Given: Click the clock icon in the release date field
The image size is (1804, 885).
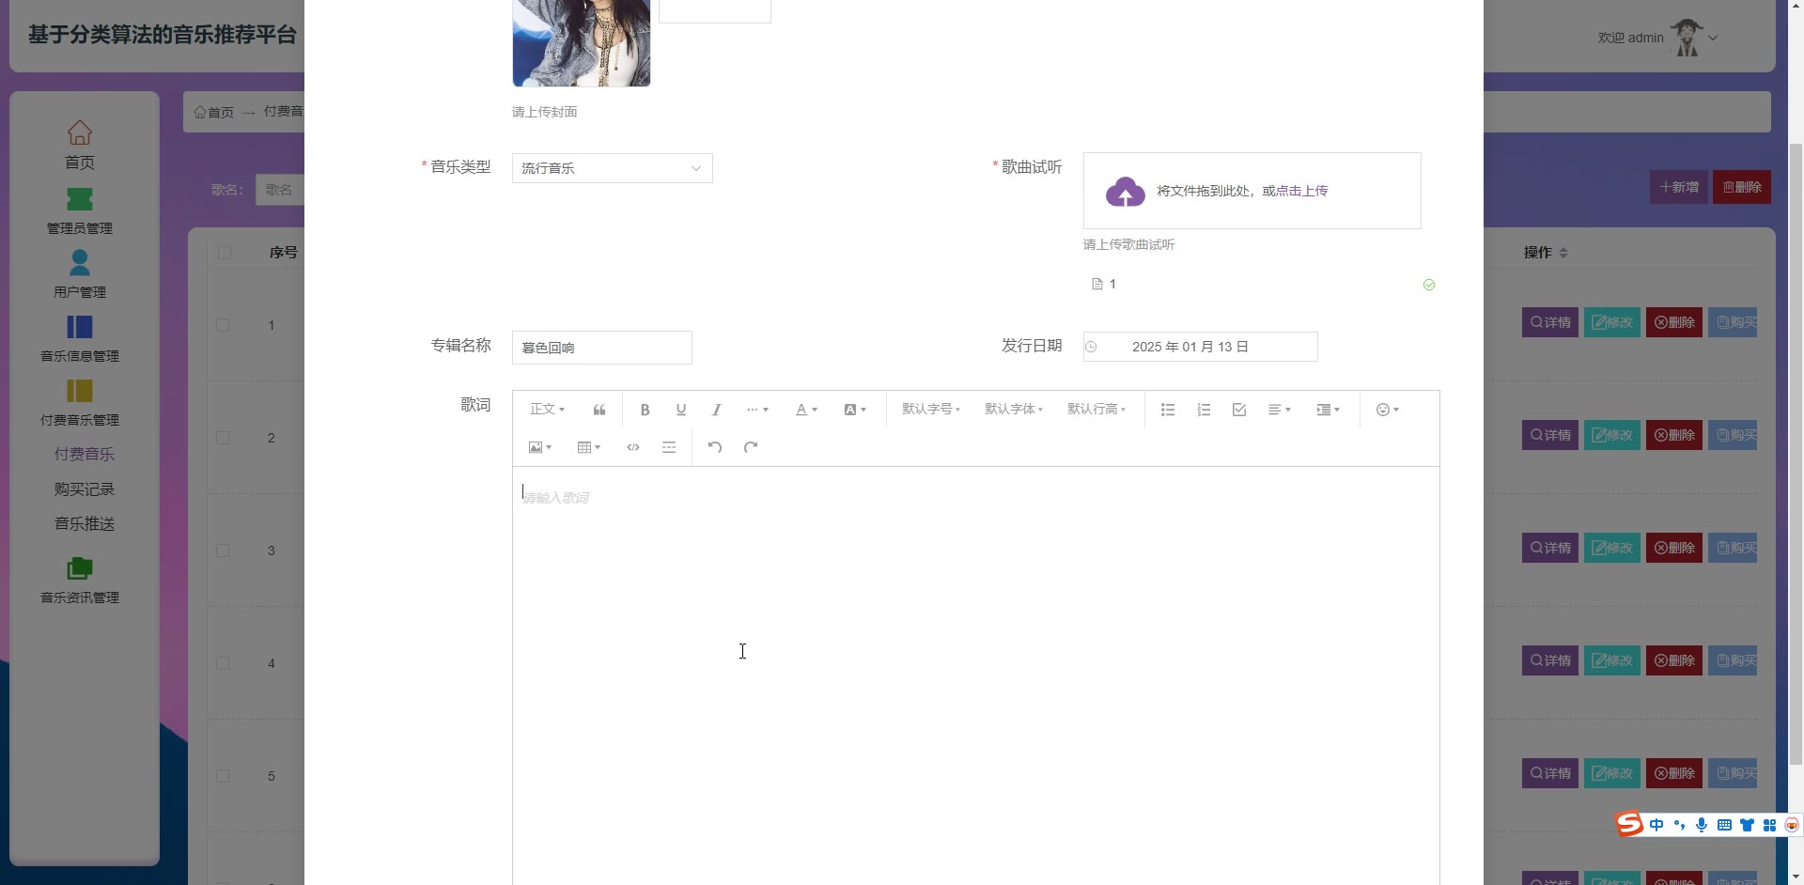Looking at the screenshot, I should pyautogui.click(x=1091, y=347).
